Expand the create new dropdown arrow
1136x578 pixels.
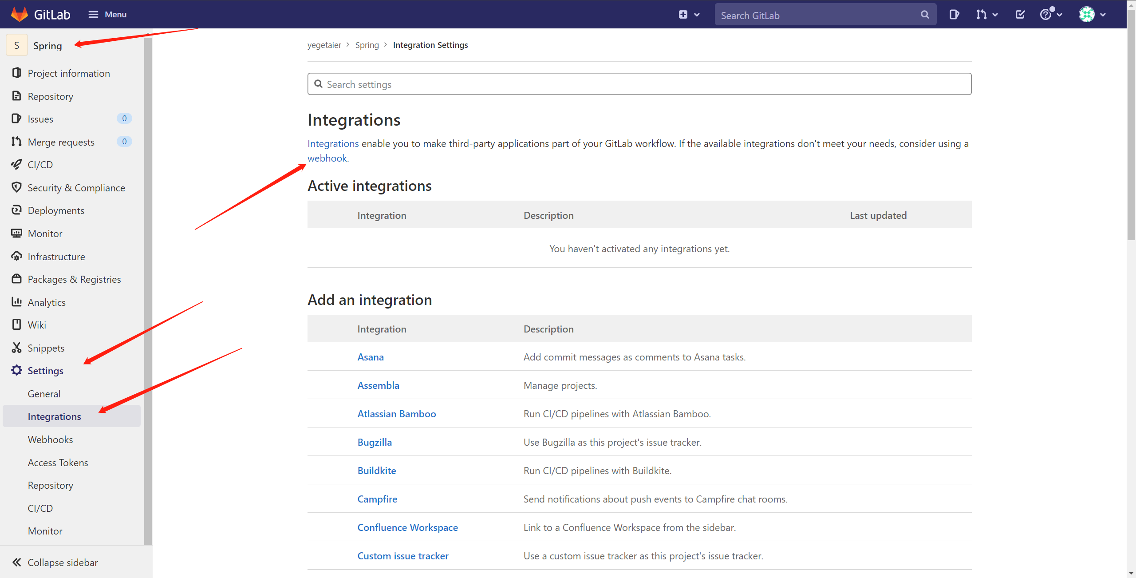[697, 15]
